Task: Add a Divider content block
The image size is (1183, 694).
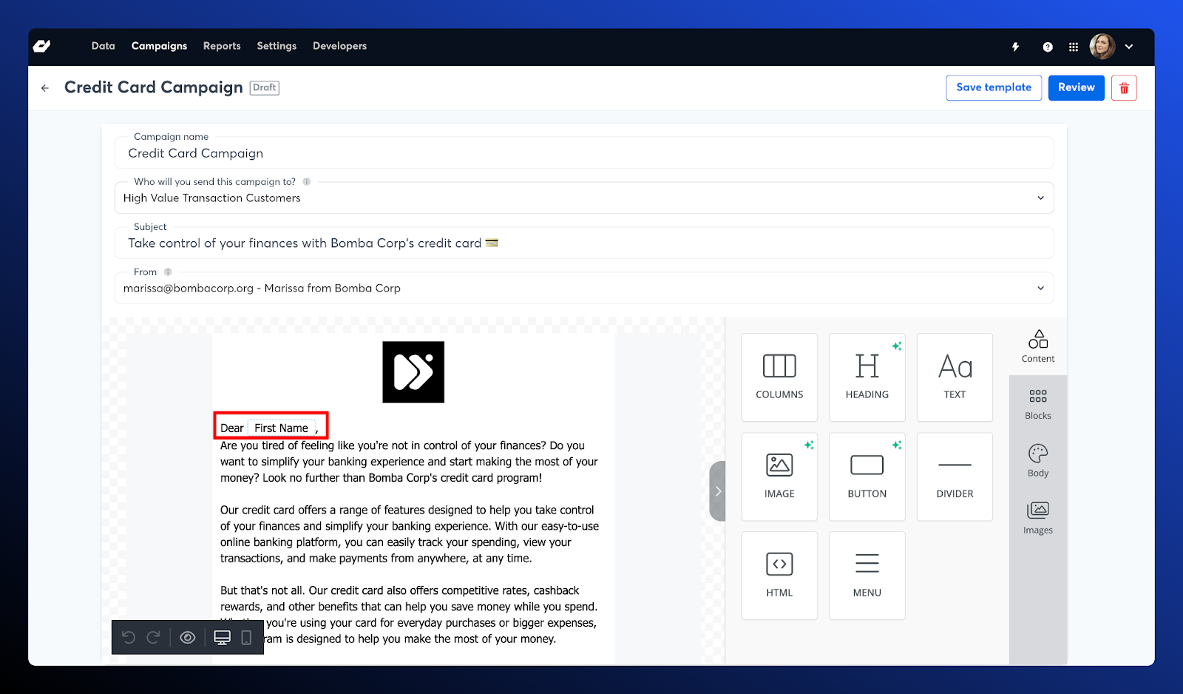Action: (955, 476)
